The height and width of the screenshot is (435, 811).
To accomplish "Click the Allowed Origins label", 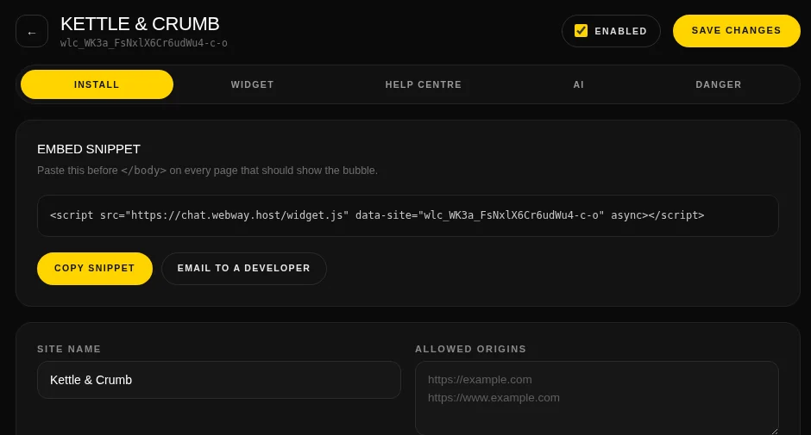I will [x=470, y=349].
